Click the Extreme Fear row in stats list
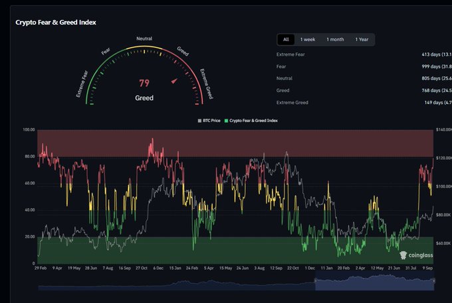The width and height of the screenshot is (452, 303). [x=364, y=54]
